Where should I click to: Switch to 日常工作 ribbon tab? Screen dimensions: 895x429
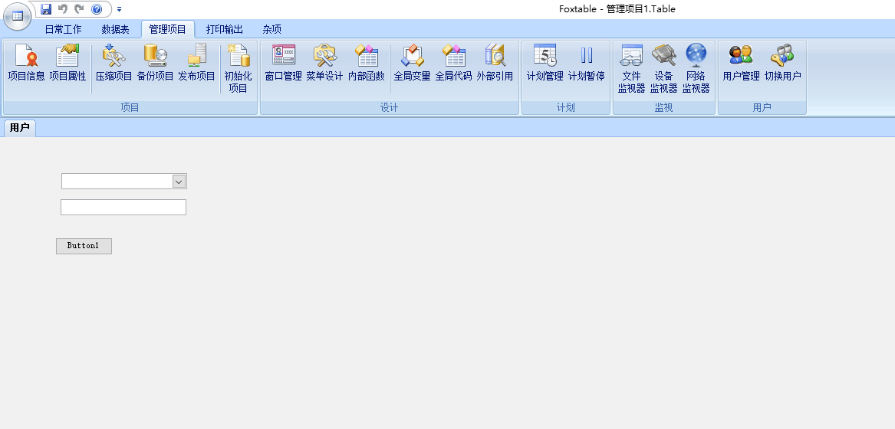point(64,29)
